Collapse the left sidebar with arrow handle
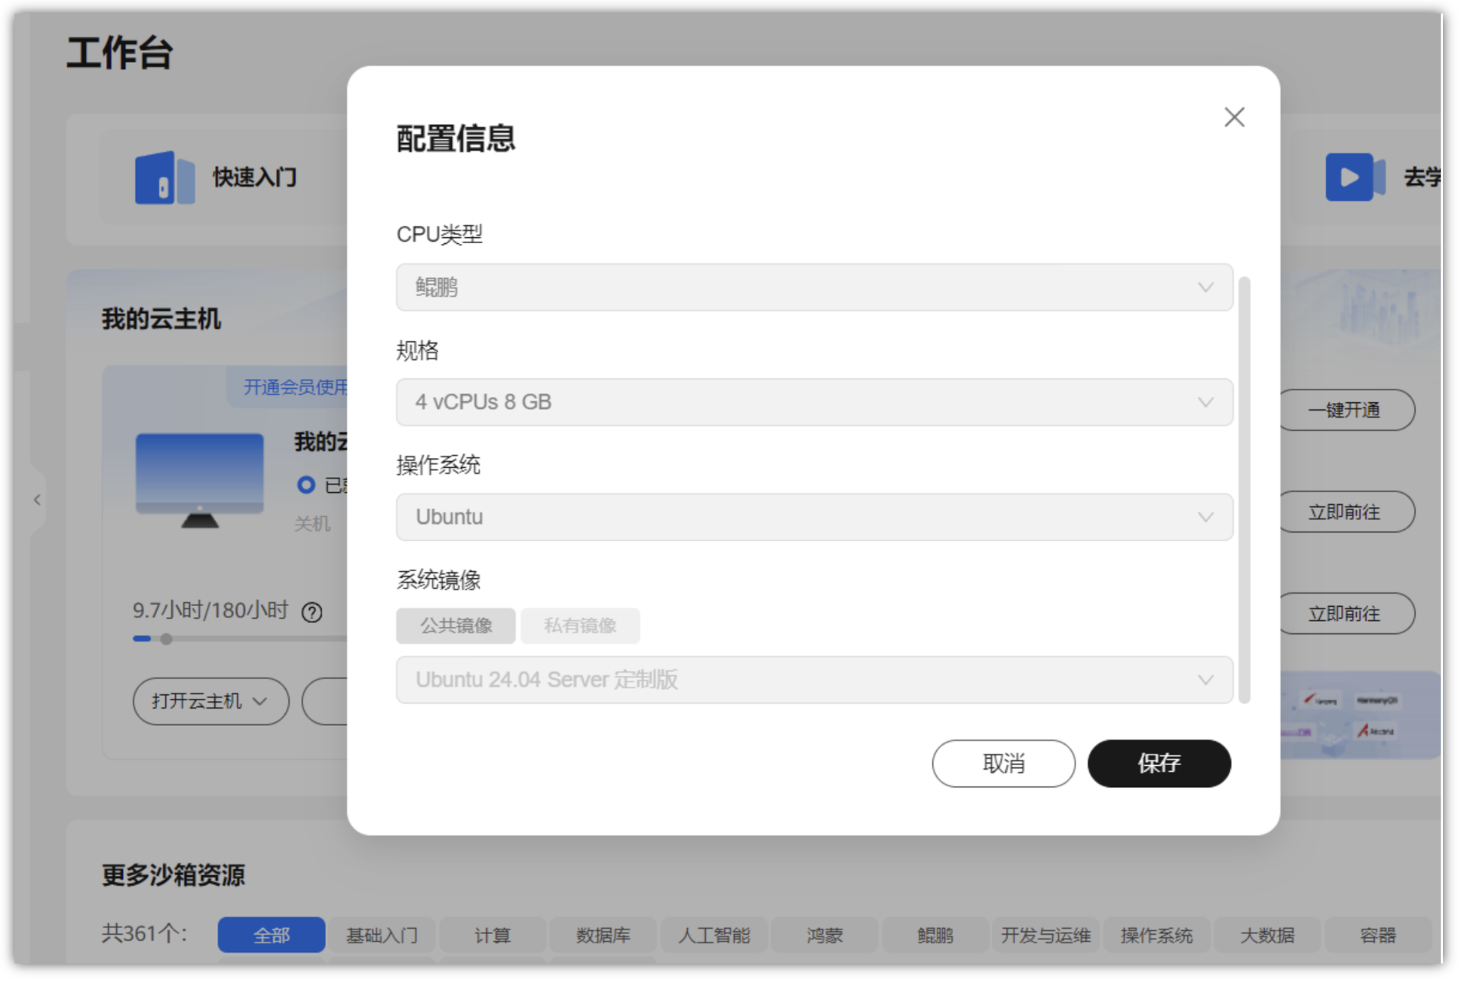Image resolution: width=1460 pixels, height=981 pixels. (x=37, y=500)
